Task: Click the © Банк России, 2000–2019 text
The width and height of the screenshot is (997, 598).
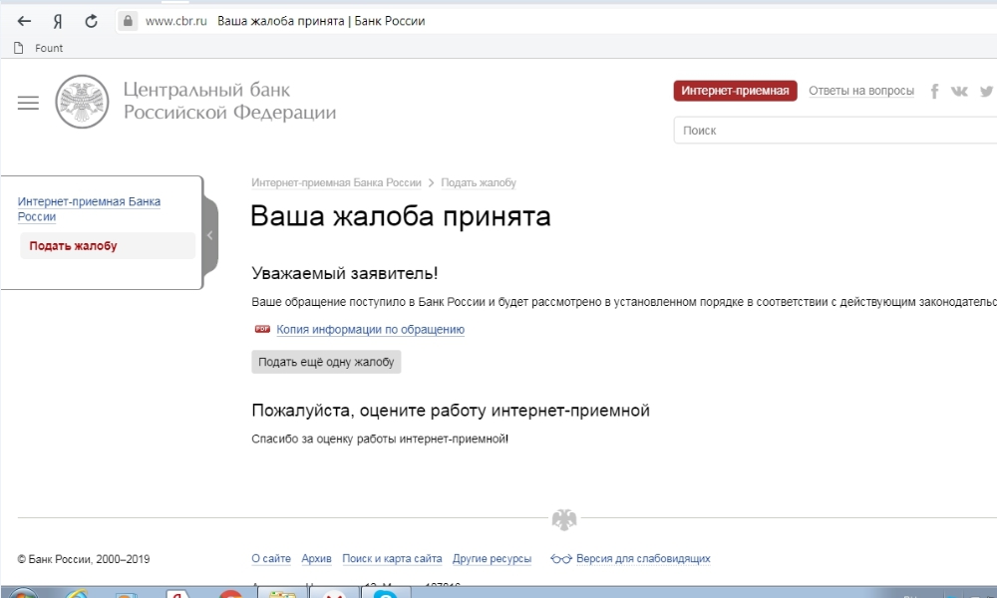Action: (x=84, y=559)
